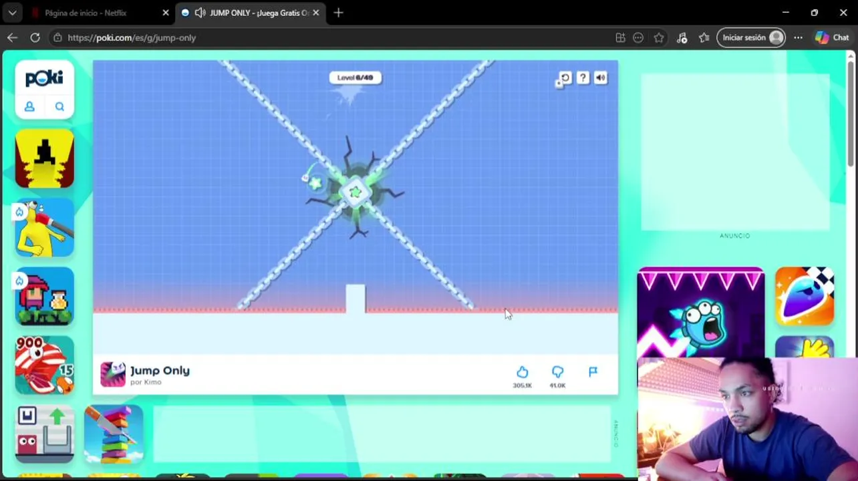Viewport: 858px width, 481px height.
Task: Click the Iniciar sesión button
Action: click(x=751, y=37)
